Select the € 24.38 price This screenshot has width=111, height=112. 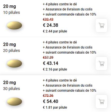50,25
